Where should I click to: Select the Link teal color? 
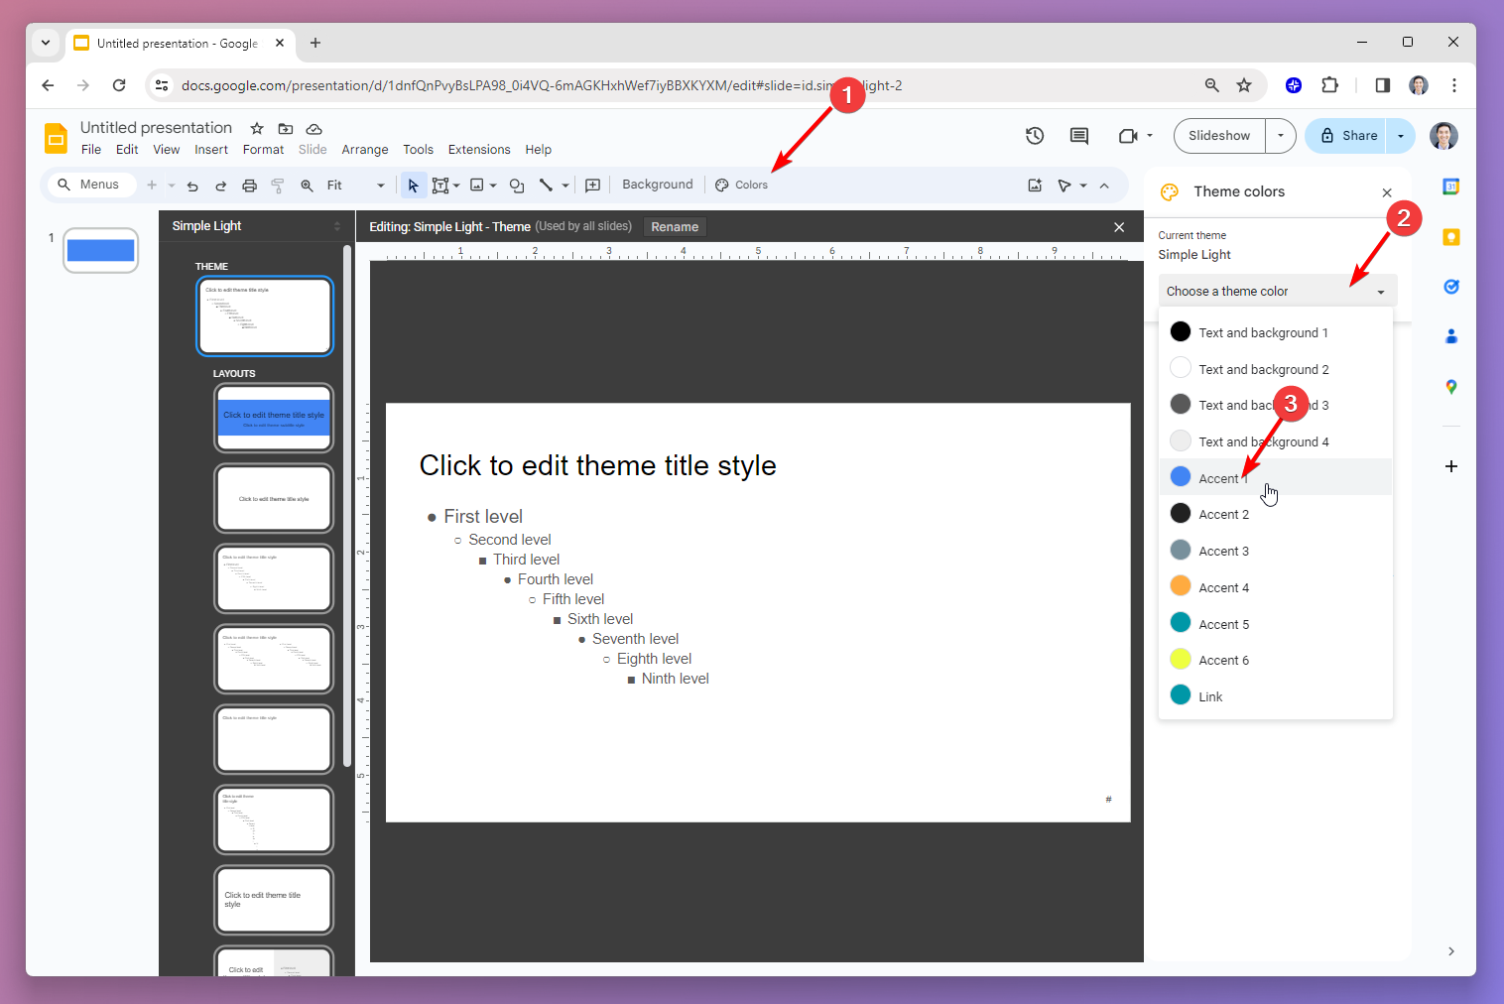coord(1276,696)
